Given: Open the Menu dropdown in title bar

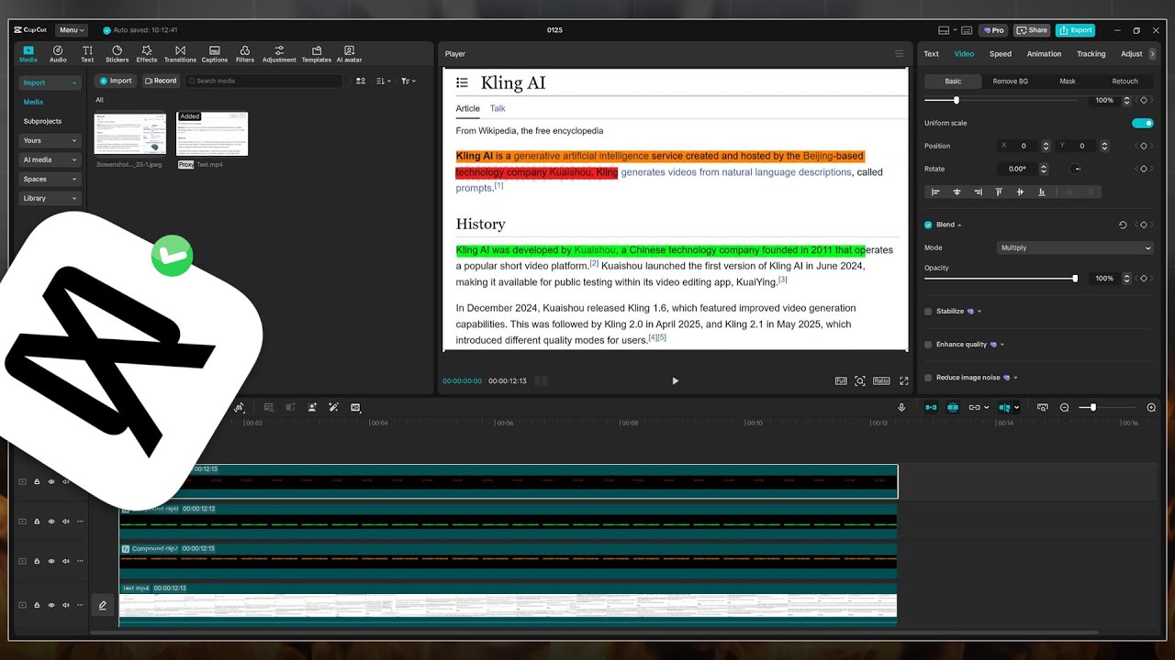Looking at the screenshot, I should coord(72,30).
